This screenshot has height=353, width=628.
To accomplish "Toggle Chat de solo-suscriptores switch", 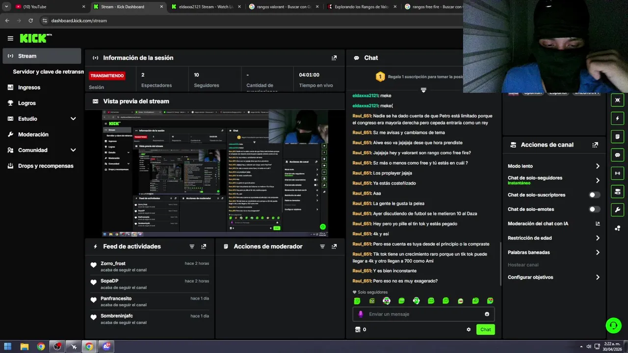I will pyautogui.click(x=594, y=195).
